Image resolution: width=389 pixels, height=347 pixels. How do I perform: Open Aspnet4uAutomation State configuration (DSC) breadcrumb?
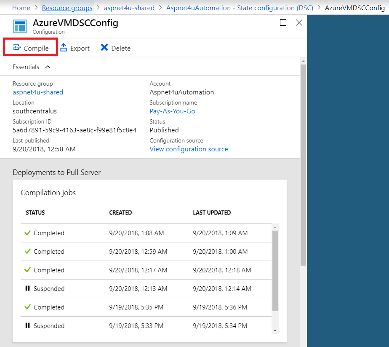(x=240, y=8)
